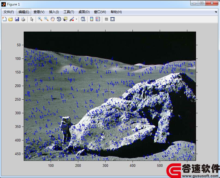Screen dimensions: 220x178
Task: Click the New Figure icon
Action: 4,19
